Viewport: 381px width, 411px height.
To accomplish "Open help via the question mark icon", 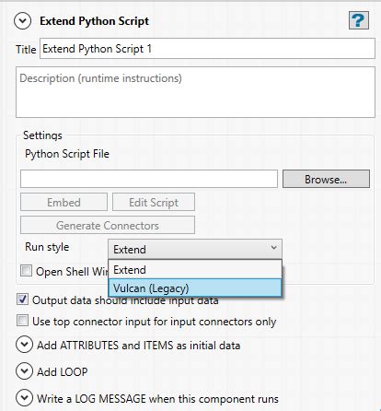I will click(x=359, y=20).
